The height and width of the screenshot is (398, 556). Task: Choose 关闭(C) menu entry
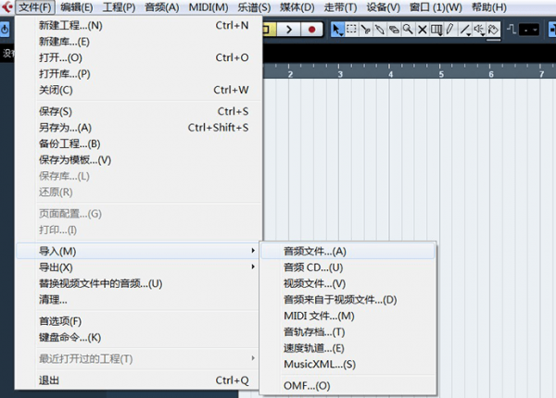139,90
